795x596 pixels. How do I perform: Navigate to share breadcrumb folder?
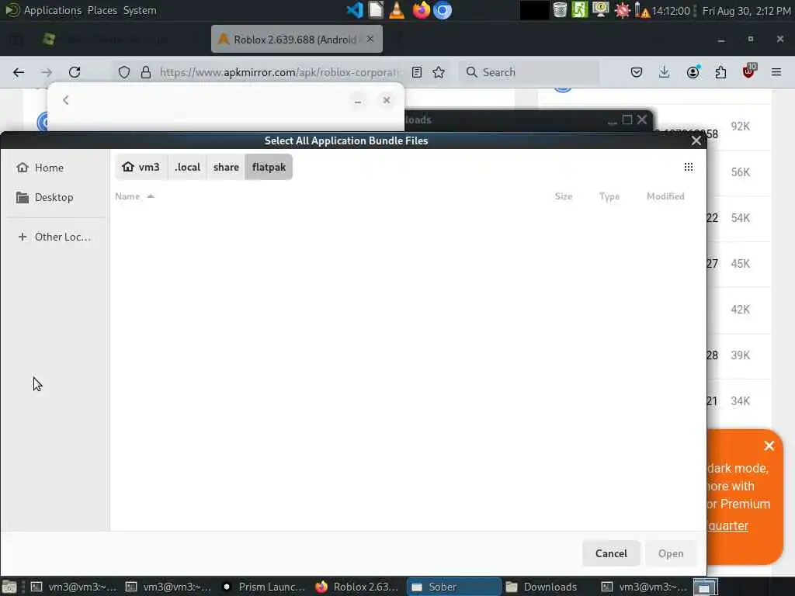(226, 168)
